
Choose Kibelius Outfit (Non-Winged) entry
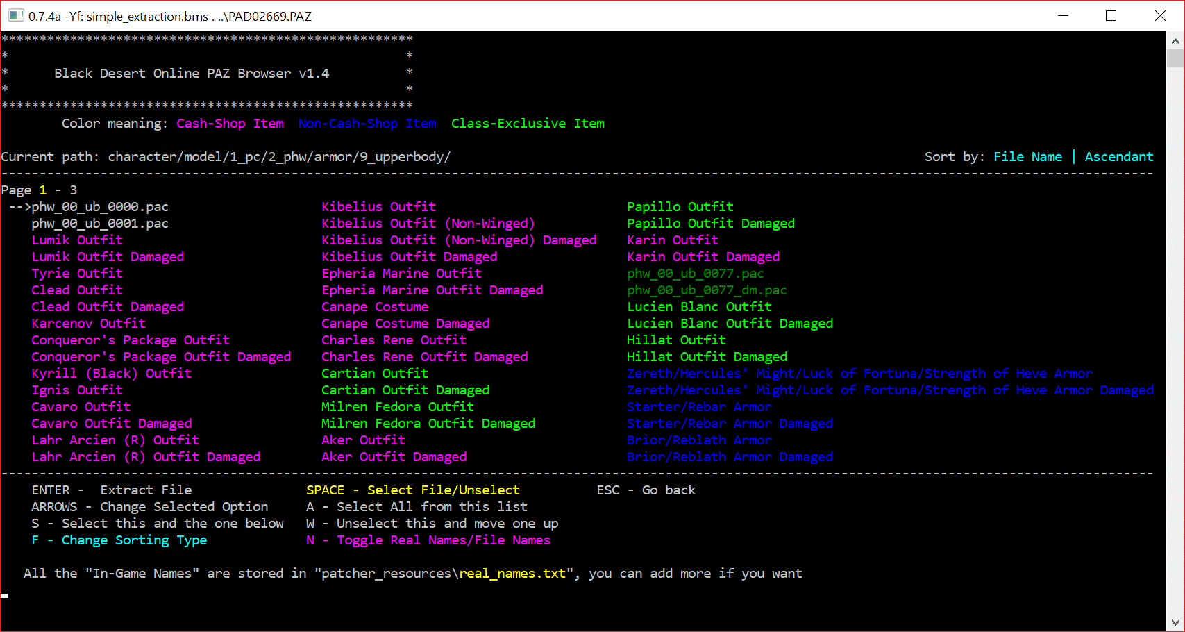click(428, 224)
